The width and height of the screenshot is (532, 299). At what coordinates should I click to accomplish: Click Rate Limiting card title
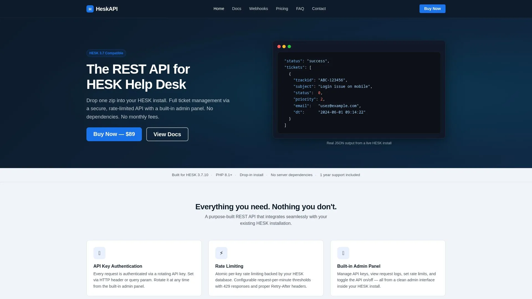click(x=229, y=266)
